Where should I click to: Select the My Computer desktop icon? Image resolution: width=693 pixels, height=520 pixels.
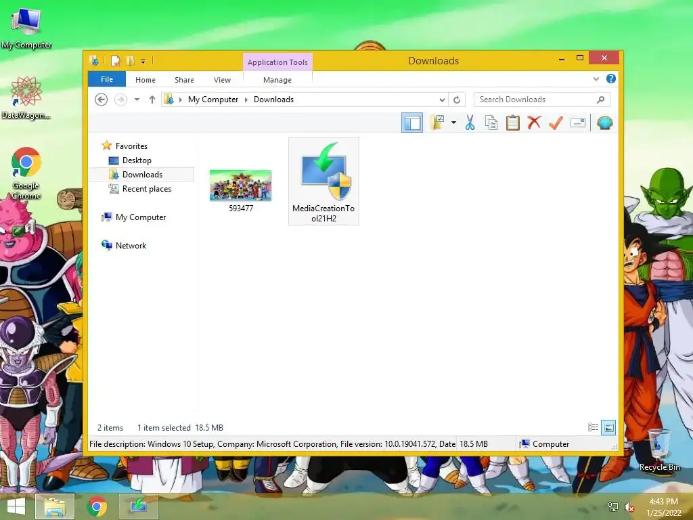tap(26, 28)
